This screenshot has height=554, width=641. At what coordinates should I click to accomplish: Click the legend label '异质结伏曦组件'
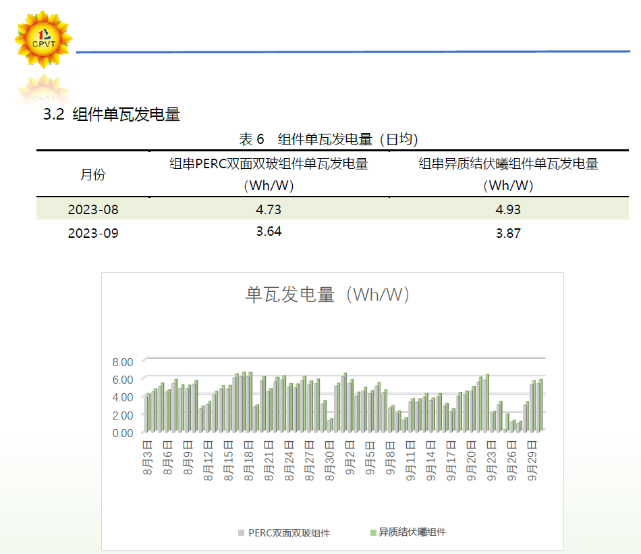[x=412, y=532]
